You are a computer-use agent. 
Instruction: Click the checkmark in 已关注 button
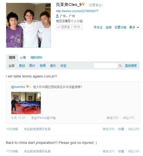point(58,27)
